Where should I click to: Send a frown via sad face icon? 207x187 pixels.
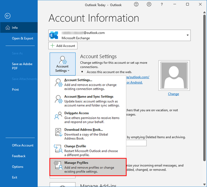149,4
